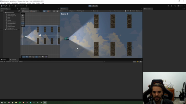Viewport: 186px width, 104px height.
Task: Click the Hierarchy search-by-type icon
Action: pyautogui.click(x=19, y=11)
